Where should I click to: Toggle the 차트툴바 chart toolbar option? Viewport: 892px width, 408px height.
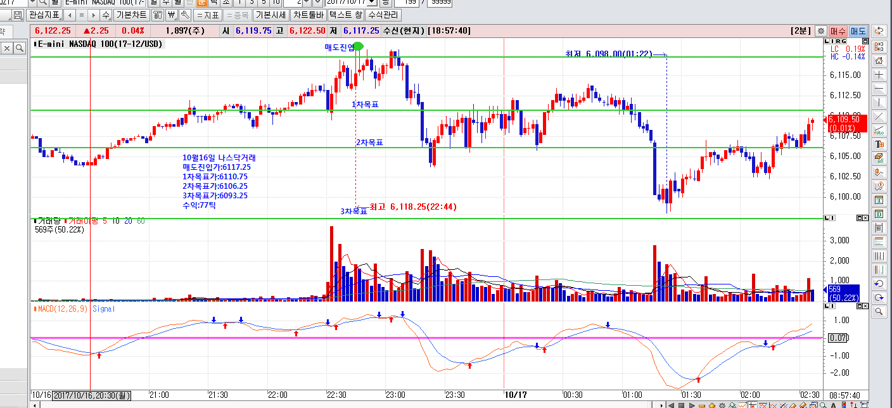coord(309,15)
